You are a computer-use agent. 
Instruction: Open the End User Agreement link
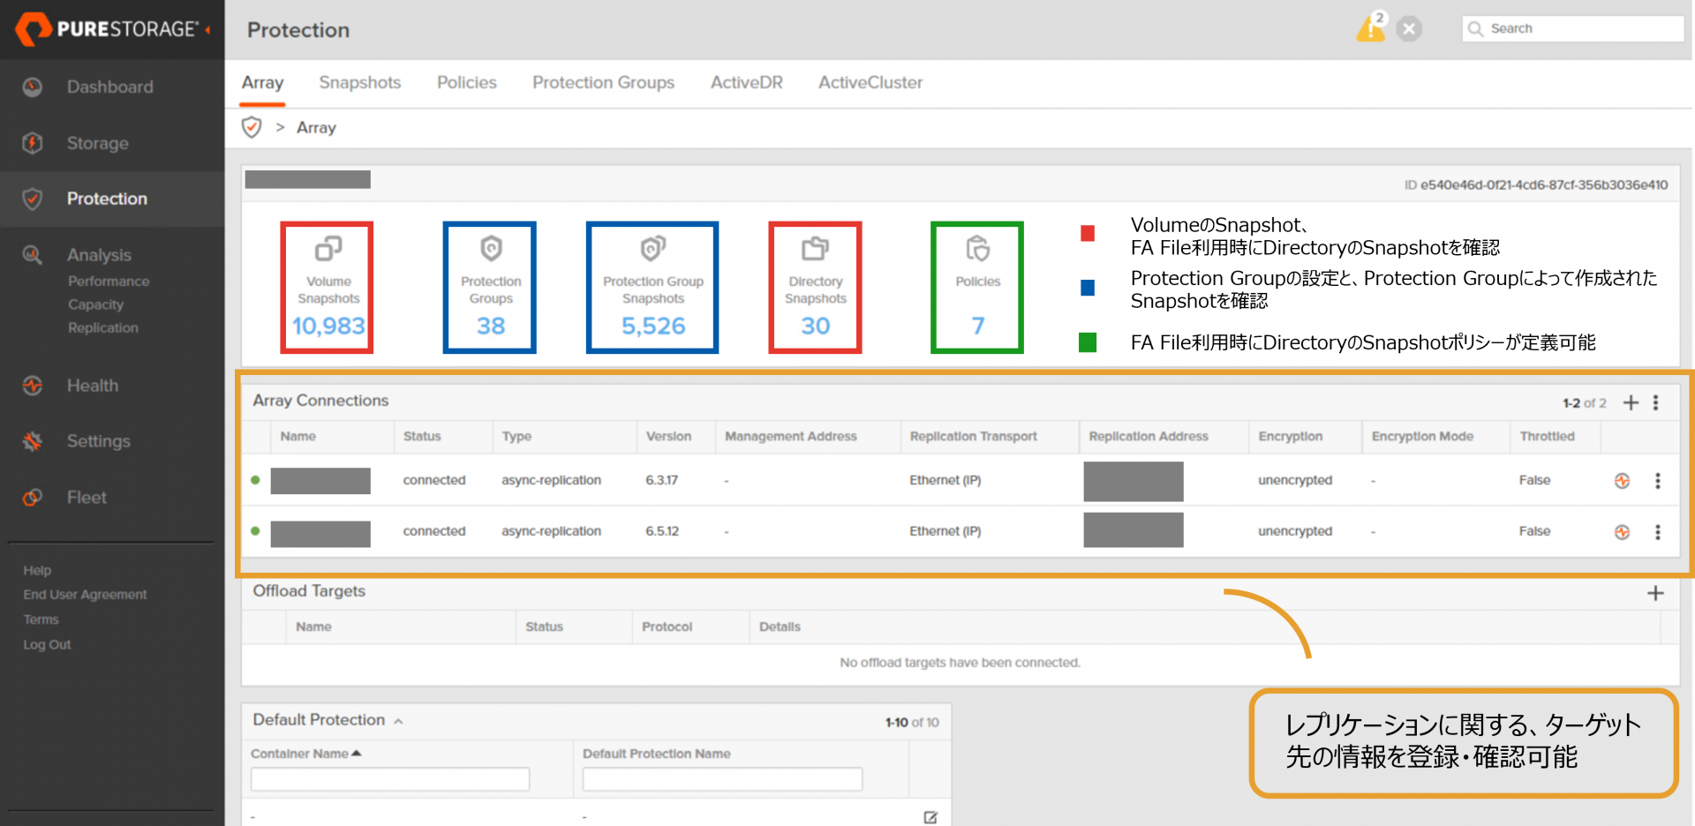85,595
